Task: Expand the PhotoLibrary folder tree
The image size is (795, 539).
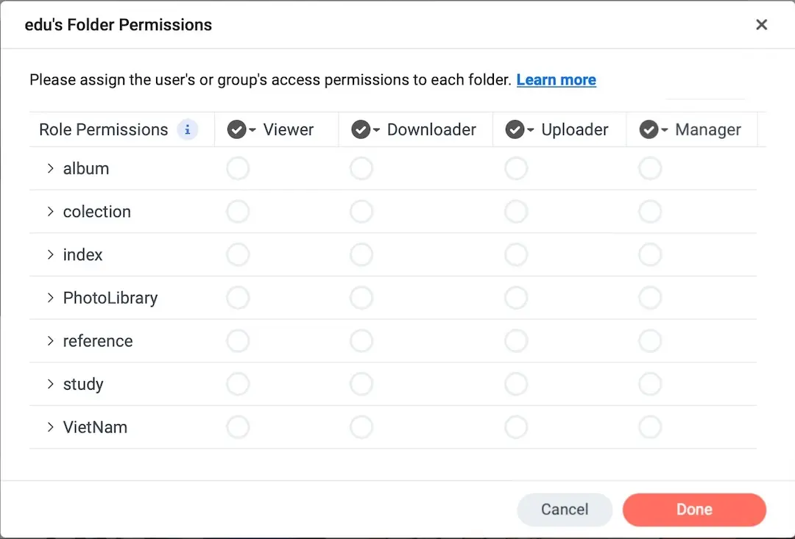Action: pos(50,298)
